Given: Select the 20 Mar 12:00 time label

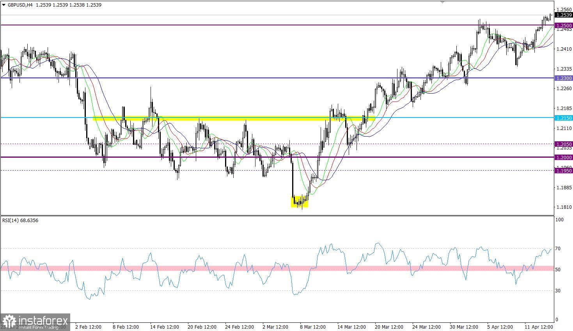Looking at the screenshot, I should 389,327.
